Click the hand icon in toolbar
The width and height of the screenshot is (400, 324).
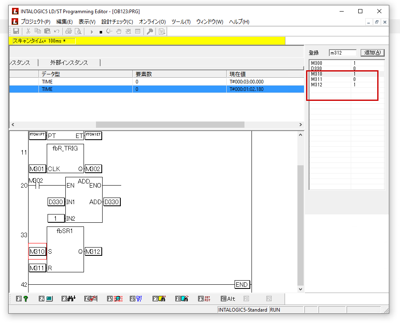click(119, 31)
